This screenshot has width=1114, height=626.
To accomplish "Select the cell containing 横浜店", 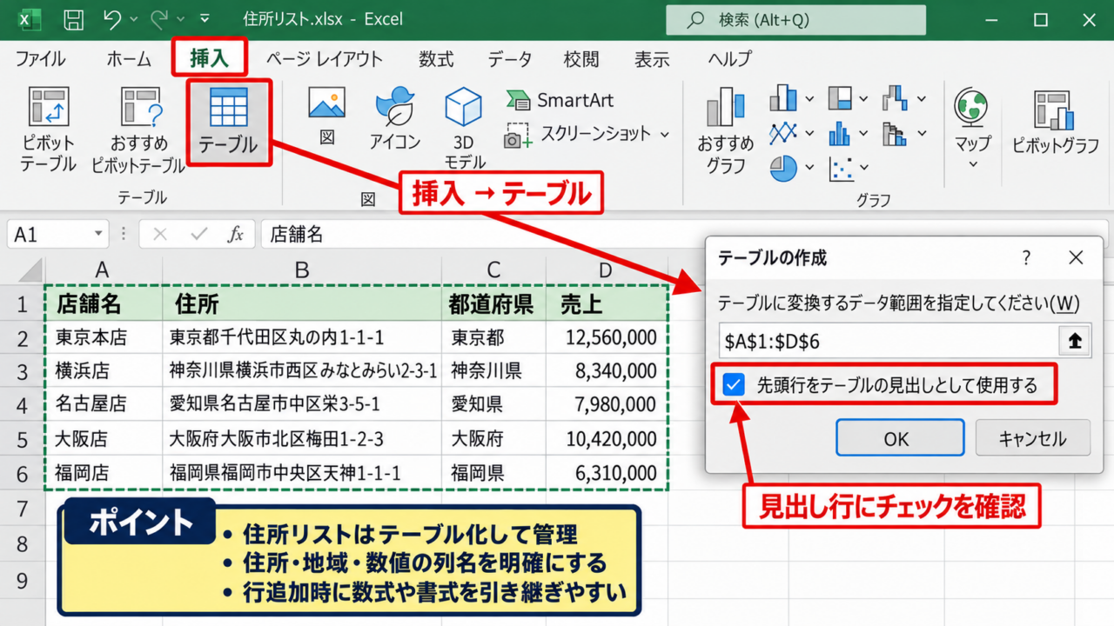I will [102, 371].
